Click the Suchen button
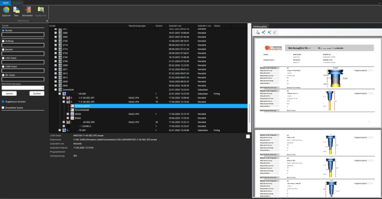Screen dimensions: 382x199 click(x=37, y=93)
